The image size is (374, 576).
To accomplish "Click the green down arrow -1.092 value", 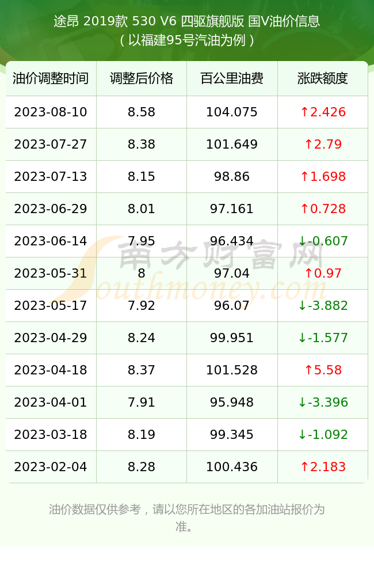I will (323, 434).
